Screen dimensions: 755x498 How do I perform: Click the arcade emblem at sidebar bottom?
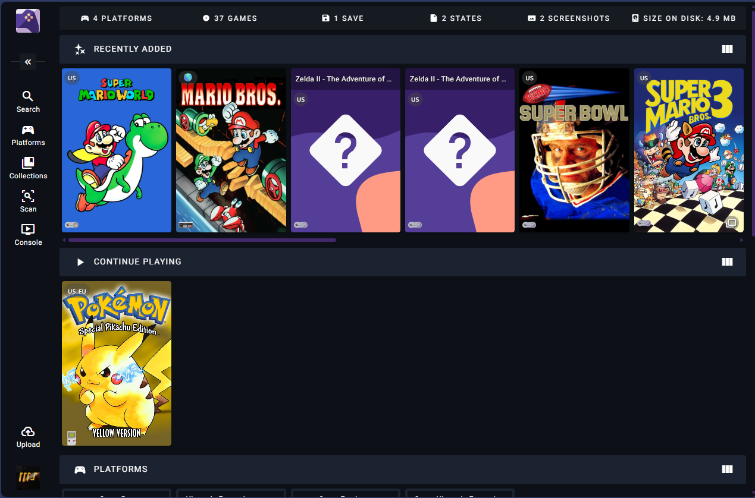point(28,478)
